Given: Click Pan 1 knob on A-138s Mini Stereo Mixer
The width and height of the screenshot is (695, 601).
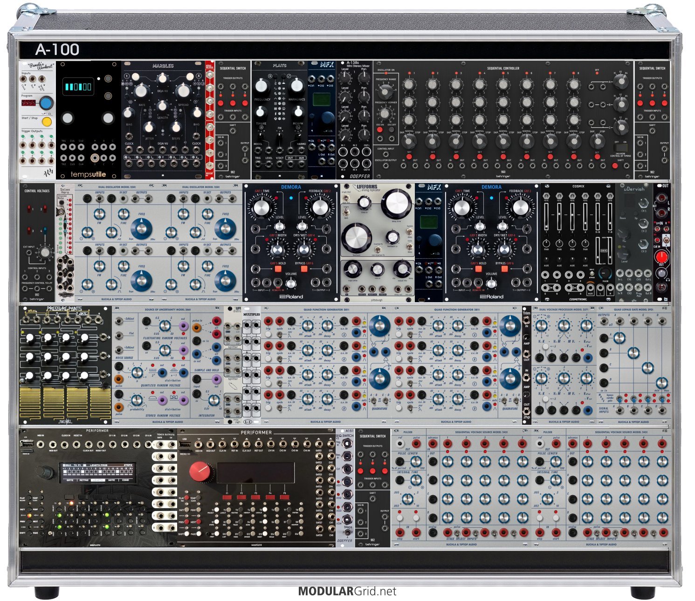Looking at the screenshot, I should coord(364,78).
